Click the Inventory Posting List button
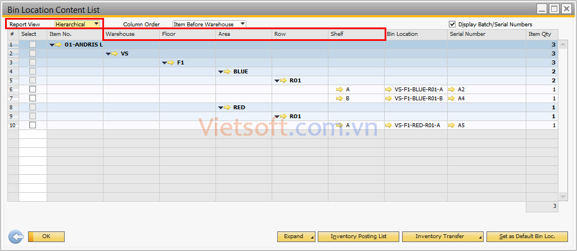This screenshot has width=577, height=251. [358, 236]
